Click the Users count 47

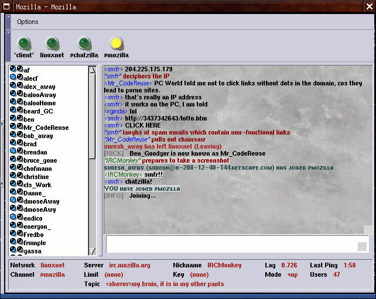[336, 274]
